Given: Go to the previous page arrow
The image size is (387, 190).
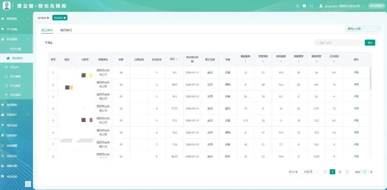Looking at the screenshot, I should 325,172.
